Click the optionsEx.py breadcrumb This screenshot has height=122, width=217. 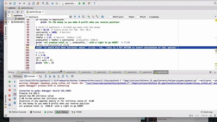coord(26,8)
